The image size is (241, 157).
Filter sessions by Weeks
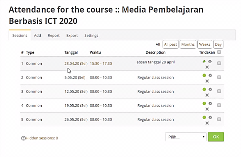205,44
